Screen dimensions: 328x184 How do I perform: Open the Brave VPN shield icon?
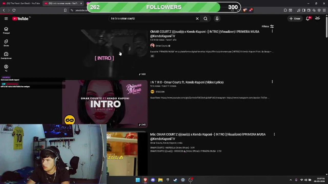point(319,10)
